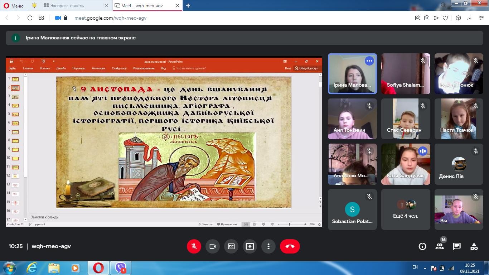Open the chat with everyone panel
This screenshot has width=489, height=275.
click(x=457, y=246)
